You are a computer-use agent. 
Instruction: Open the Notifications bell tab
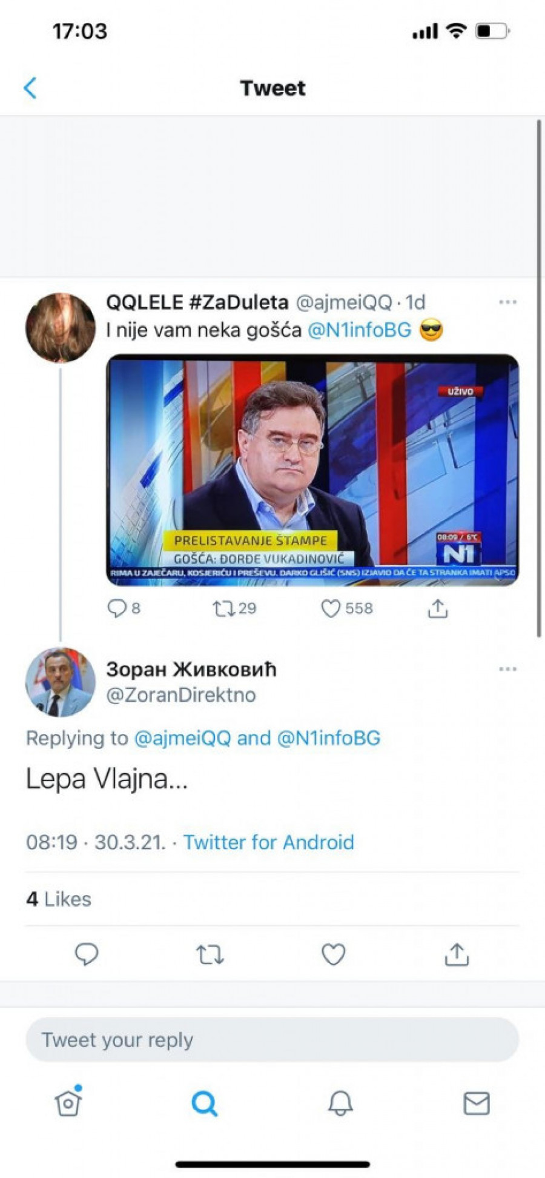pos(340,1103)
